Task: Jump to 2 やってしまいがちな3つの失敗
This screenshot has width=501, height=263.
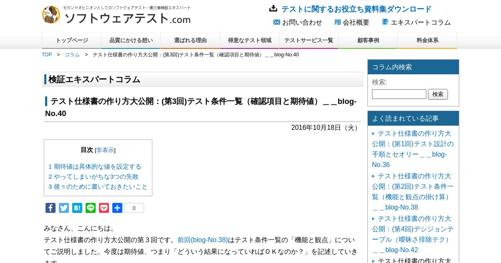Action: click(94, 177)
